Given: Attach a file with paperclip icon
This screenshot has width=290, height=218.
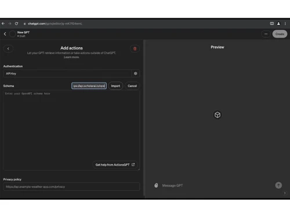Looking at the screenshot, I should click(156, 185).
